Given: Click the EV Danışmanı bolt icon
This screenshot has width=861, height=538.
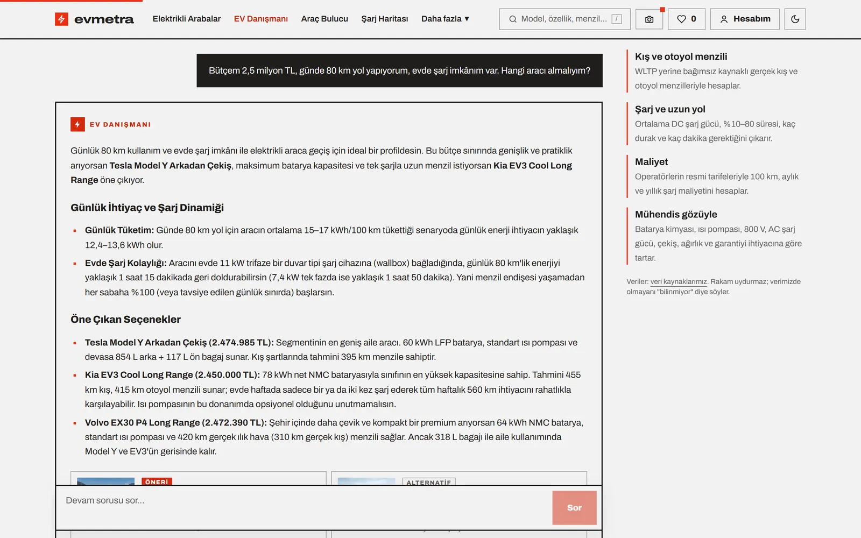Looking at the screenshot, I should click(77, 124).
